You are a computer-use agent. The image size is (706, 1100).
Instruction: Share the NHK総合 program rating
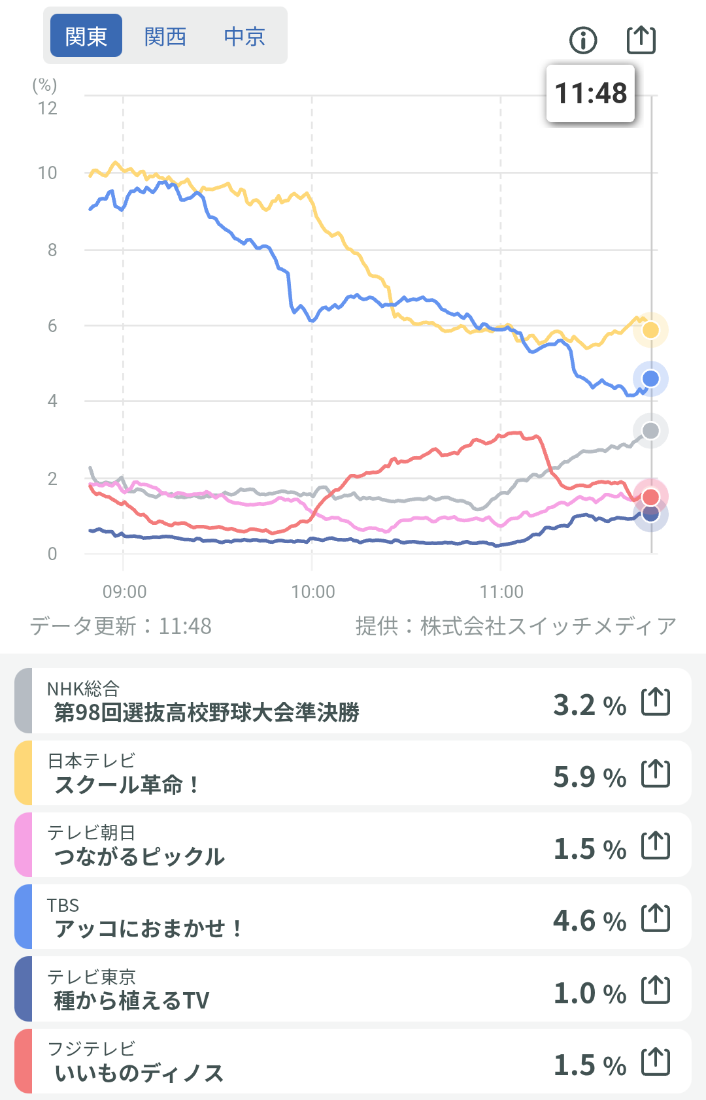(x=656, y=702)
